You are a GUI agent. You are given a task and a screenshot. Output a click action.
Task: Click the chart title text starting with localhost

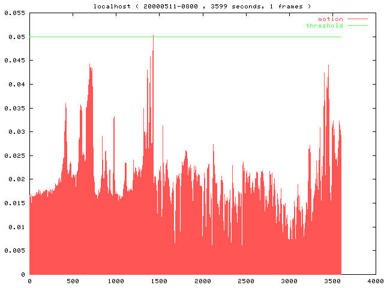202,5
